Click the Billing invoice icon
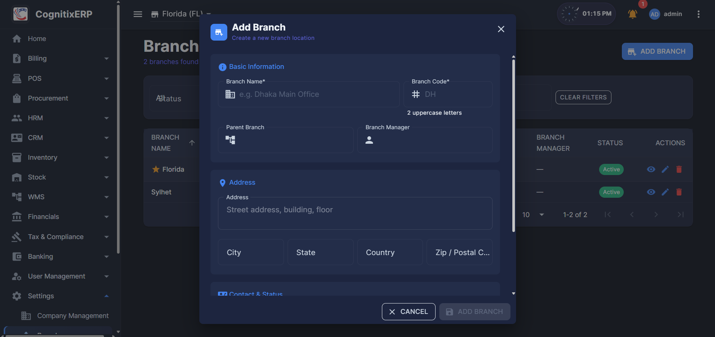The height and width of the screenshot is (337, 715). 17,58
